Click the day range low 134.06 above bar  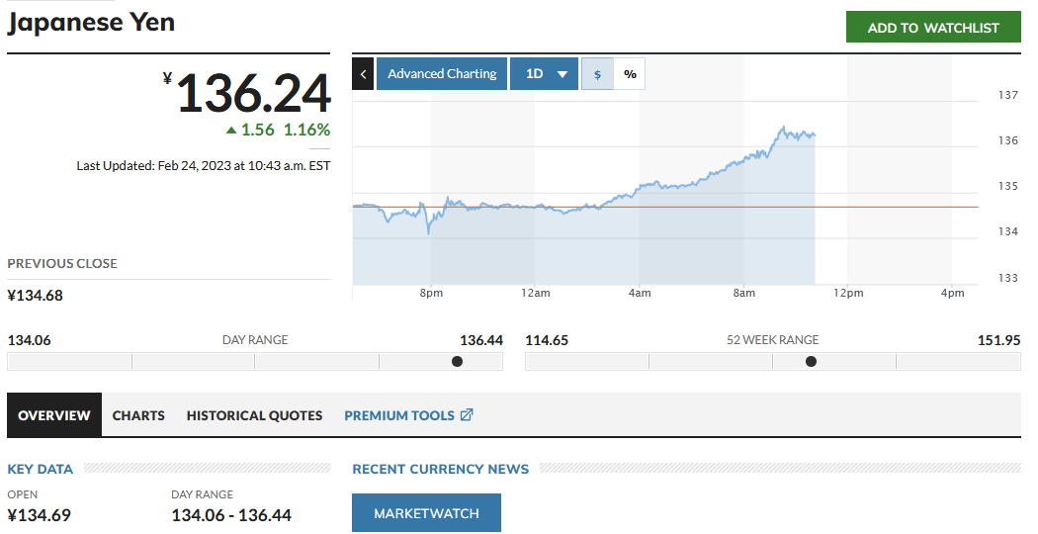29,340
